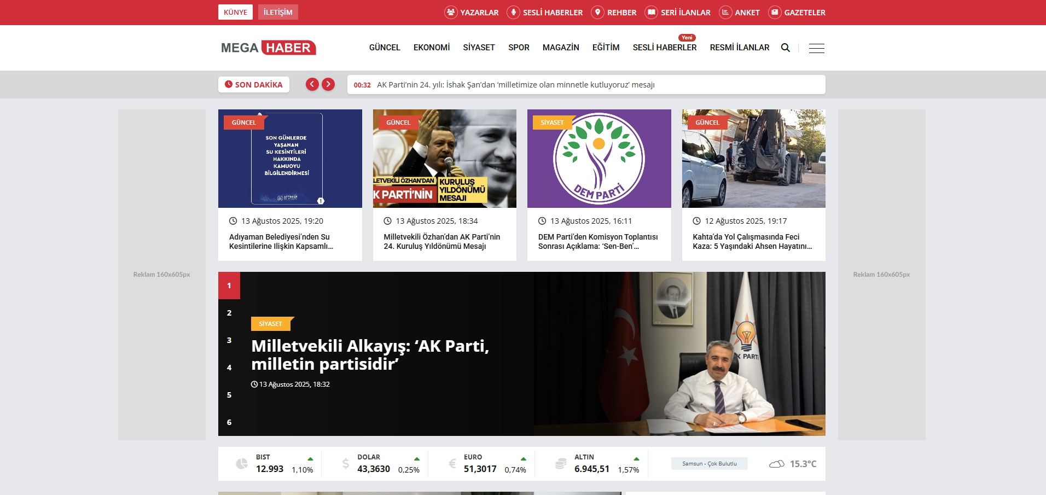This screenshot has width=1046, height=495.
Task: Open the Magazin menu
Action: click(561, 48)
